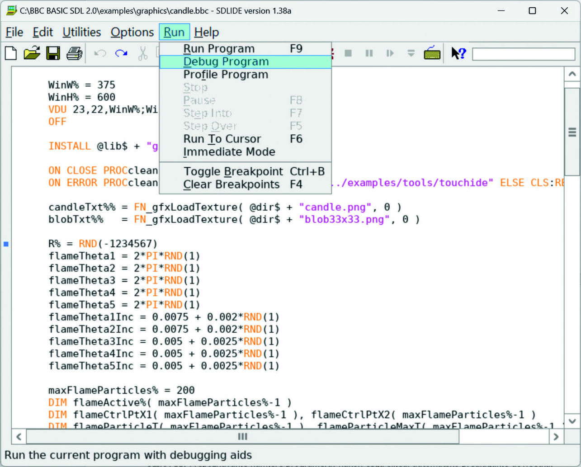Click the "candle.png" string in code
Viewport: 581px width, 467px height.
pyautogui.click(x=335, y=207)
